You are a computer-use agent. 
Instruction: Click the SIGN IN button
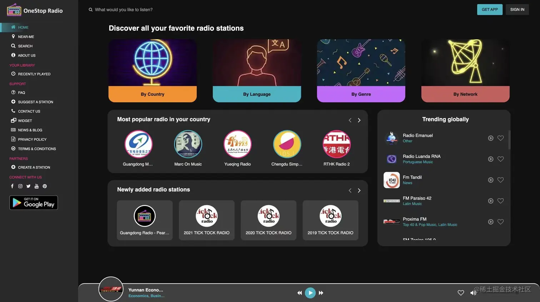coord(517,10)
